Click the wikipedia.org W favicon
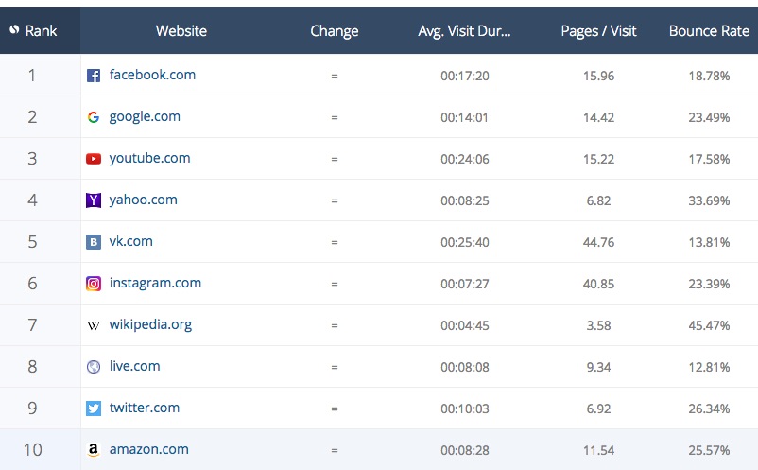This screenshot has width=758, height=470. (94, 325)
